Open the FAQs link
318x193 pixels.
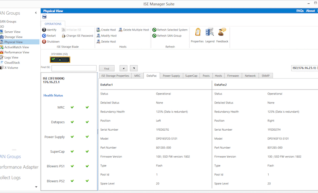(300, 11)
